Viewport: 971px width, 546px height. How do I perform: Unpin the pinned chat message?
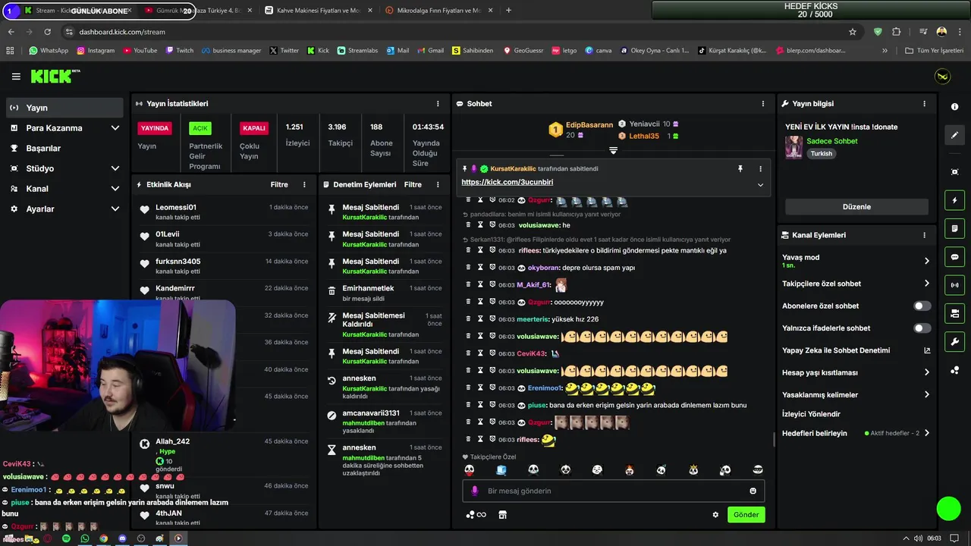click(740, 169)
